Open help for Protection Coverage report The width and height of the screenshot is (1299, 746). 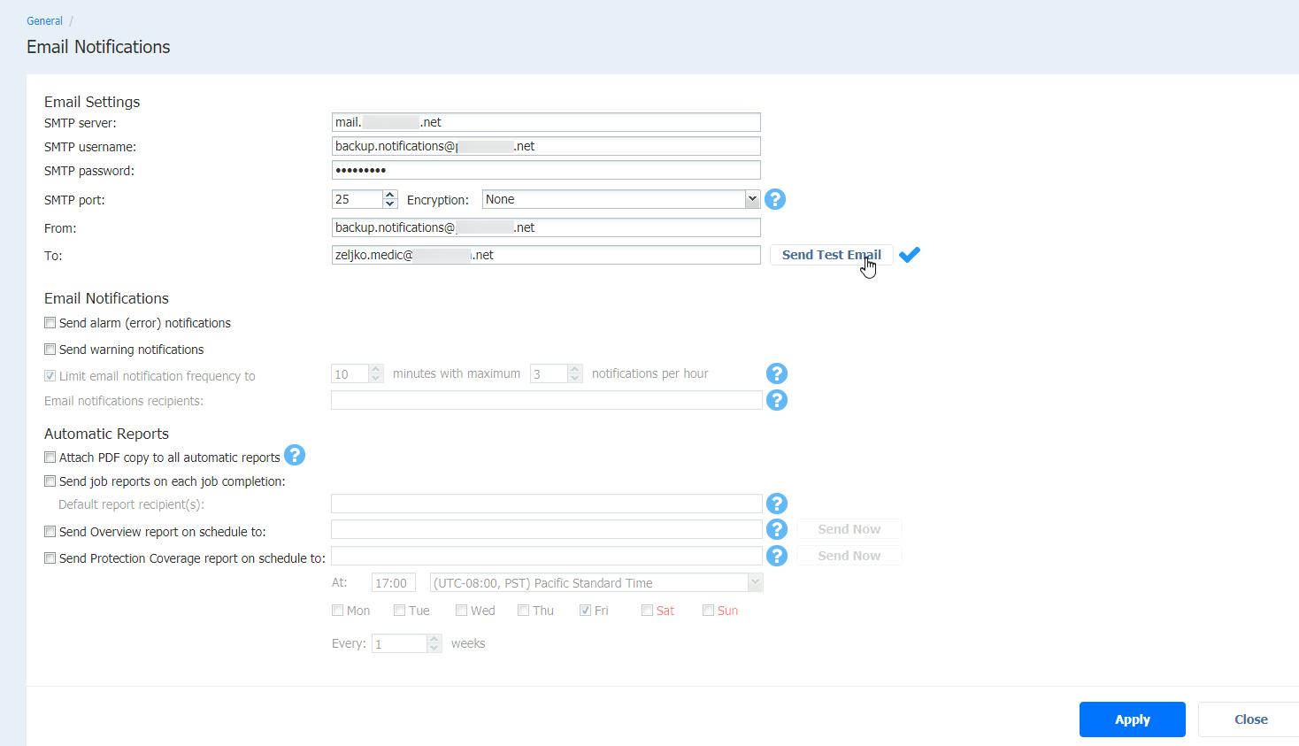(x=777, y=556)
